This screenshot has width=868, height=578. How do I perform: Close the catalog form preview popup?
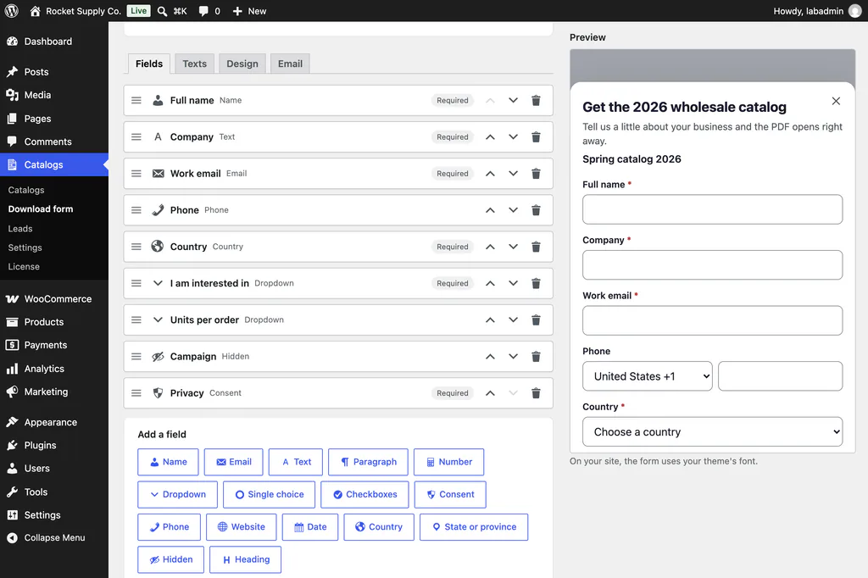click(836, 101)
